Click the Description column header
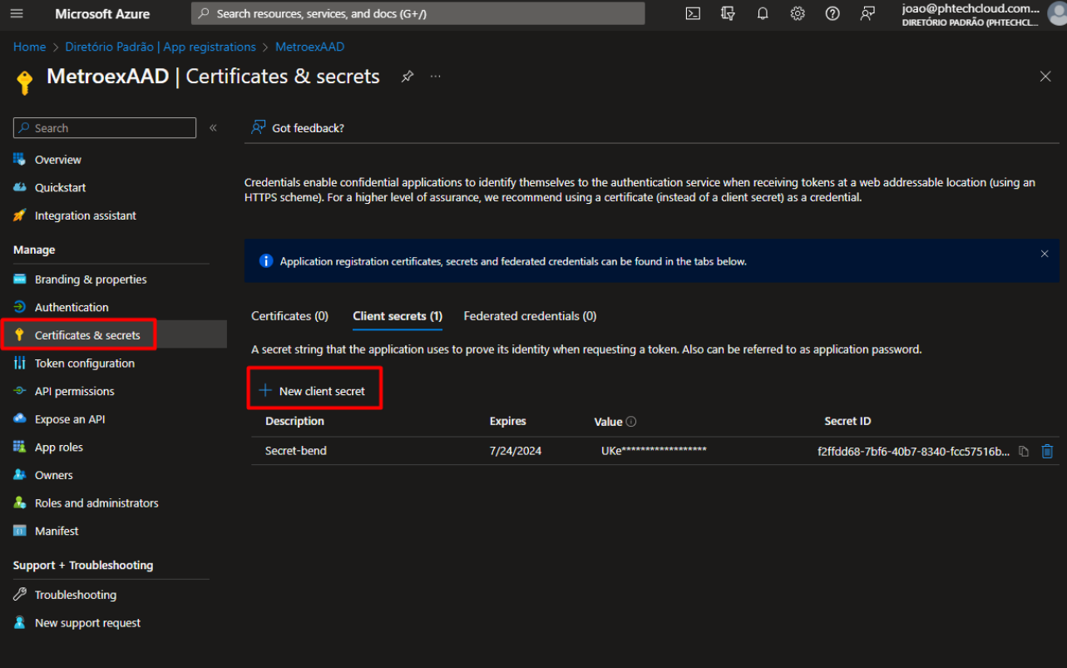This screenshot has width=1067, height=668. [294, 421]
